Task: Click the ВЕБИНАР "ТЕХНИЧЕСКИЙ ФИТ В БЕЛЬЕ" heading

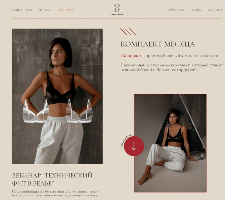Action: click(52, 179)
